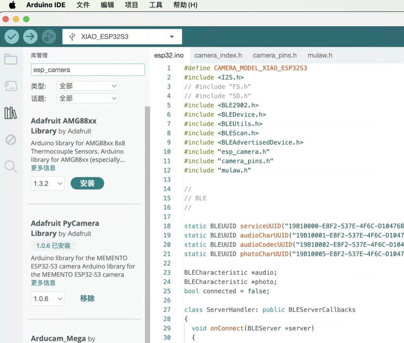Click audioCodecUUID on line 20
The height and width of the screenshot is (343, 404).
pyautogui.click(x=266, y=245)
